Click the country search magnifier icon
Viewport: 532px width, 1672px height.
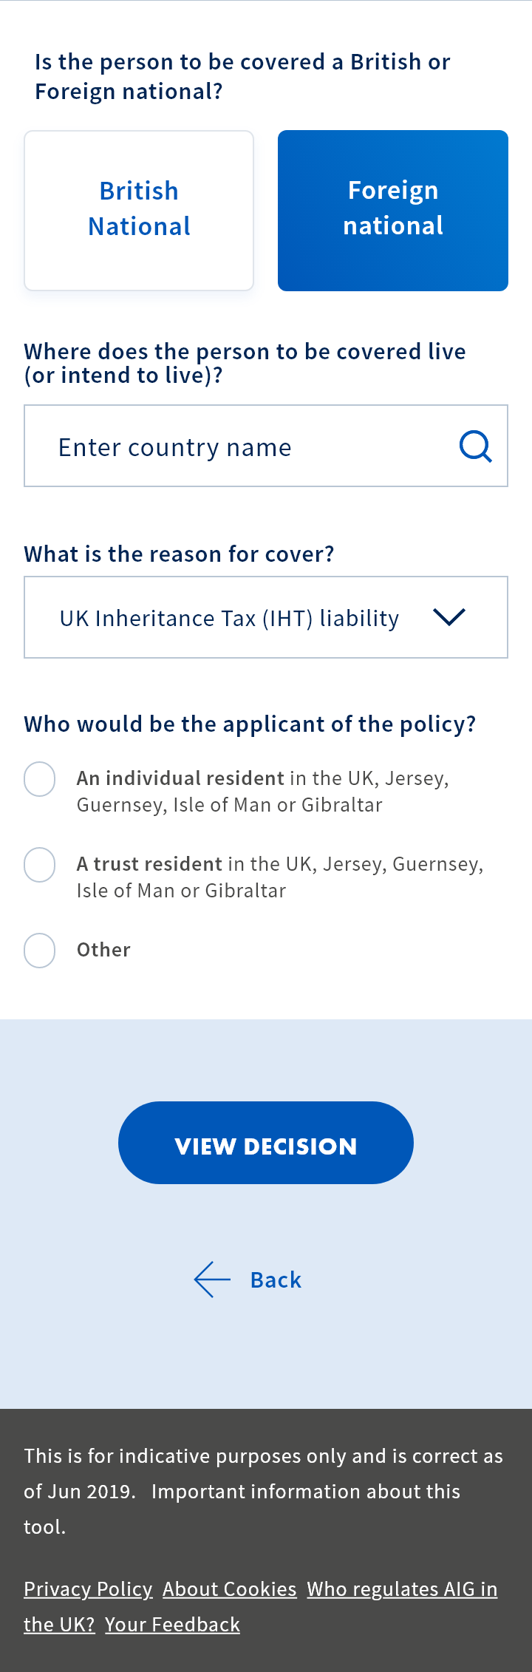pos(475,446)
